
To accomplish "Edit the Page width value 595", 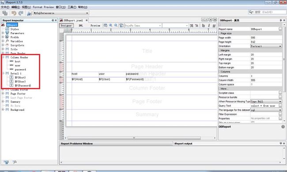I will point(266,37).
